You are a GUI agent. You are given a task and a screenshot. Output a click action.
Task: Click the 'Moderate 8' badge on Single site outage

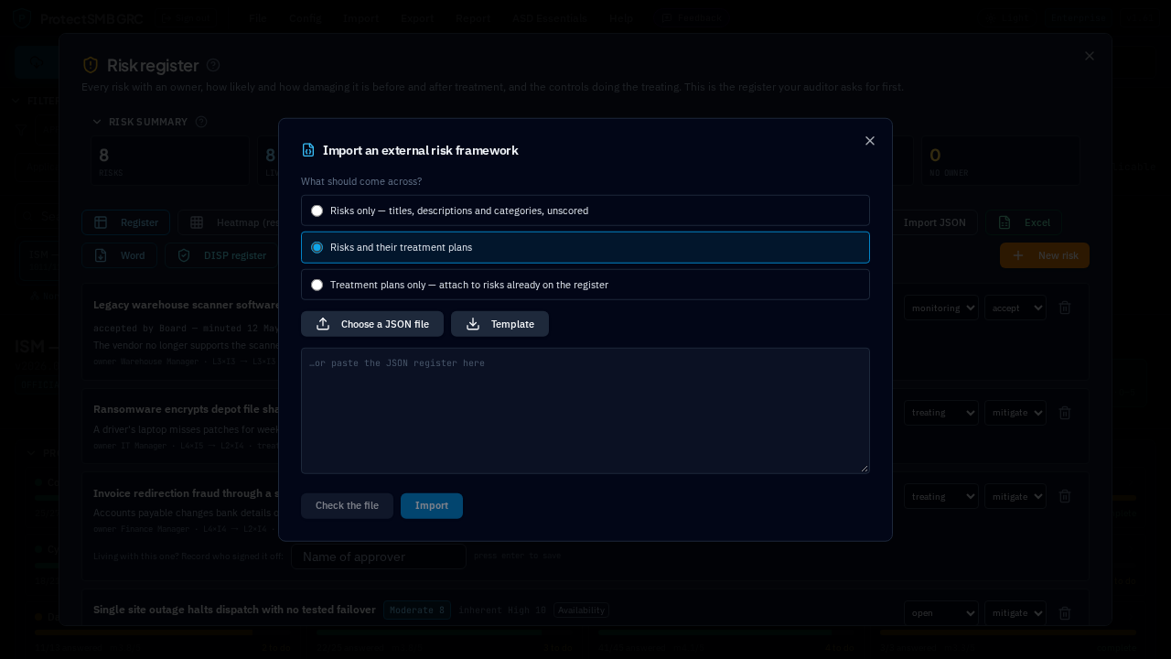(417, 610)
